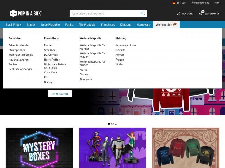Select Nightmare Before Christmas
The width and height of the screenshot is (225, 168).
click(55, 66)
